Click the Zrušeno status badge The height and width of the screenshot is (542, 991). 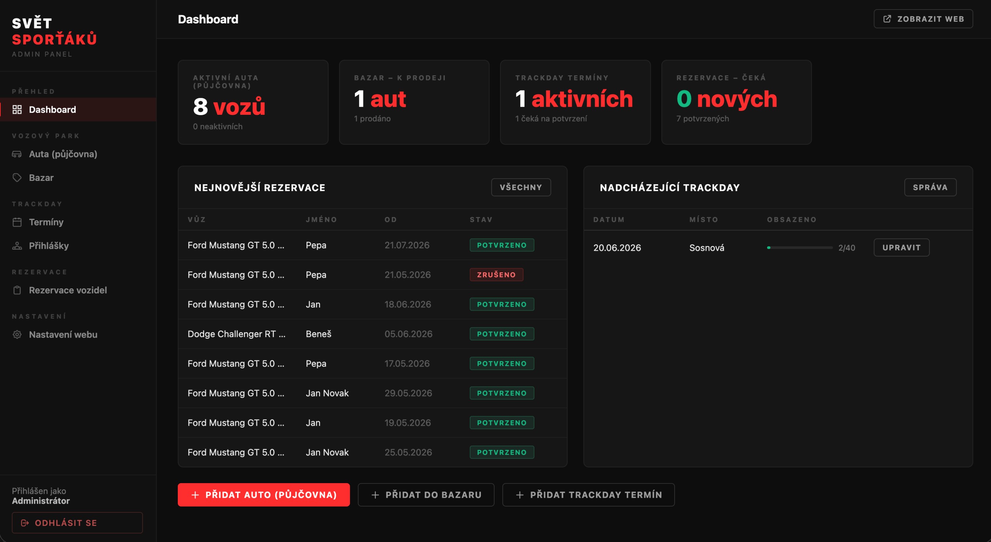pyautogui.click(x=496, y=275)
